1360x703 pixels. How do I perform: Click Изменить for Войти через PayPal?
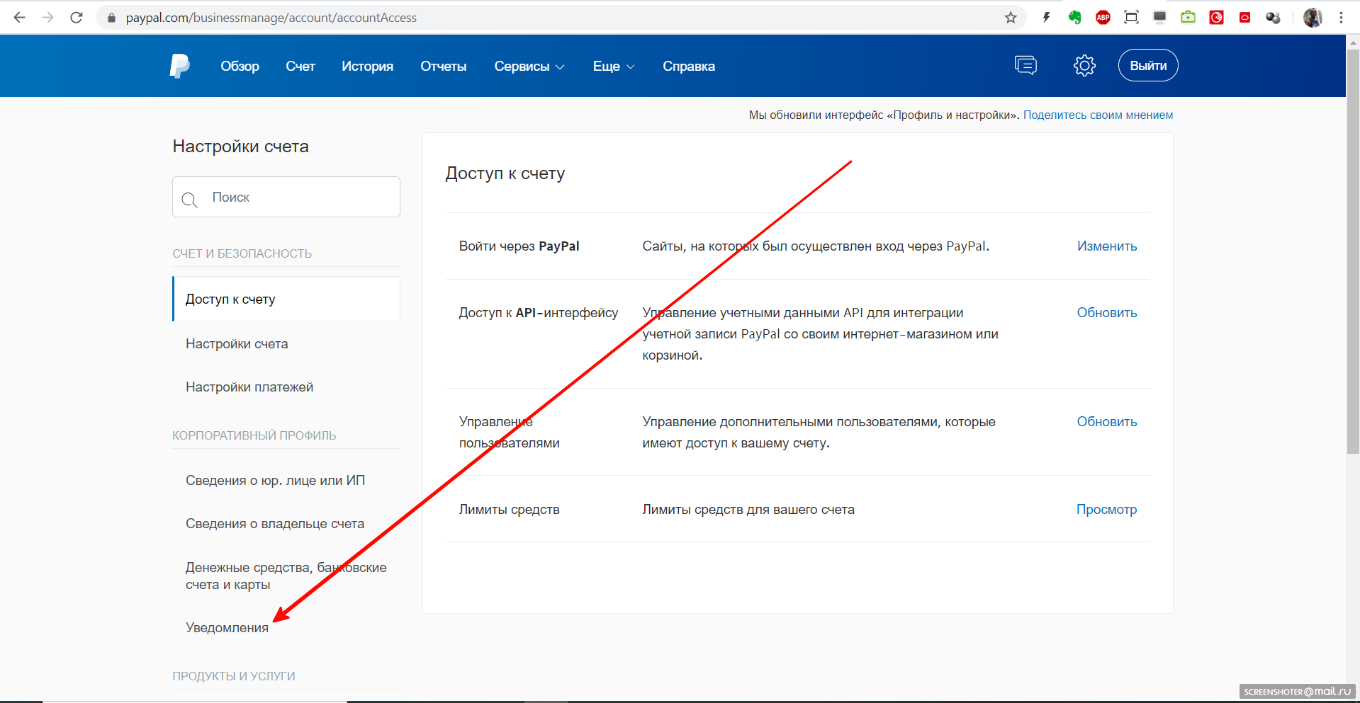click(1106, 246)
